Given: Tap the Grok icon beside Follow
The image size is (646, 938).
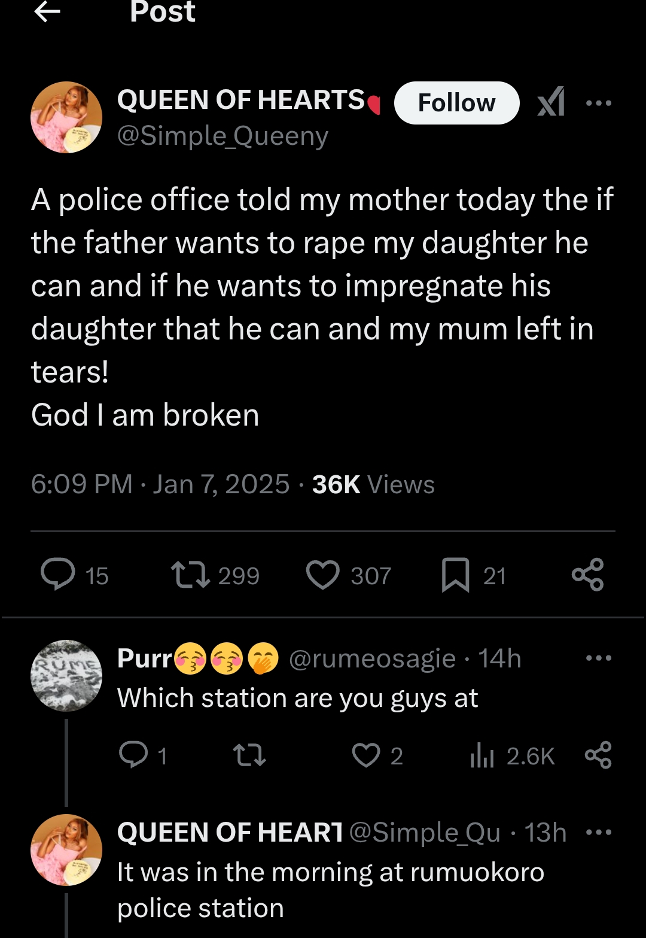Looking at the screenshot, I should tap(551, 102).
